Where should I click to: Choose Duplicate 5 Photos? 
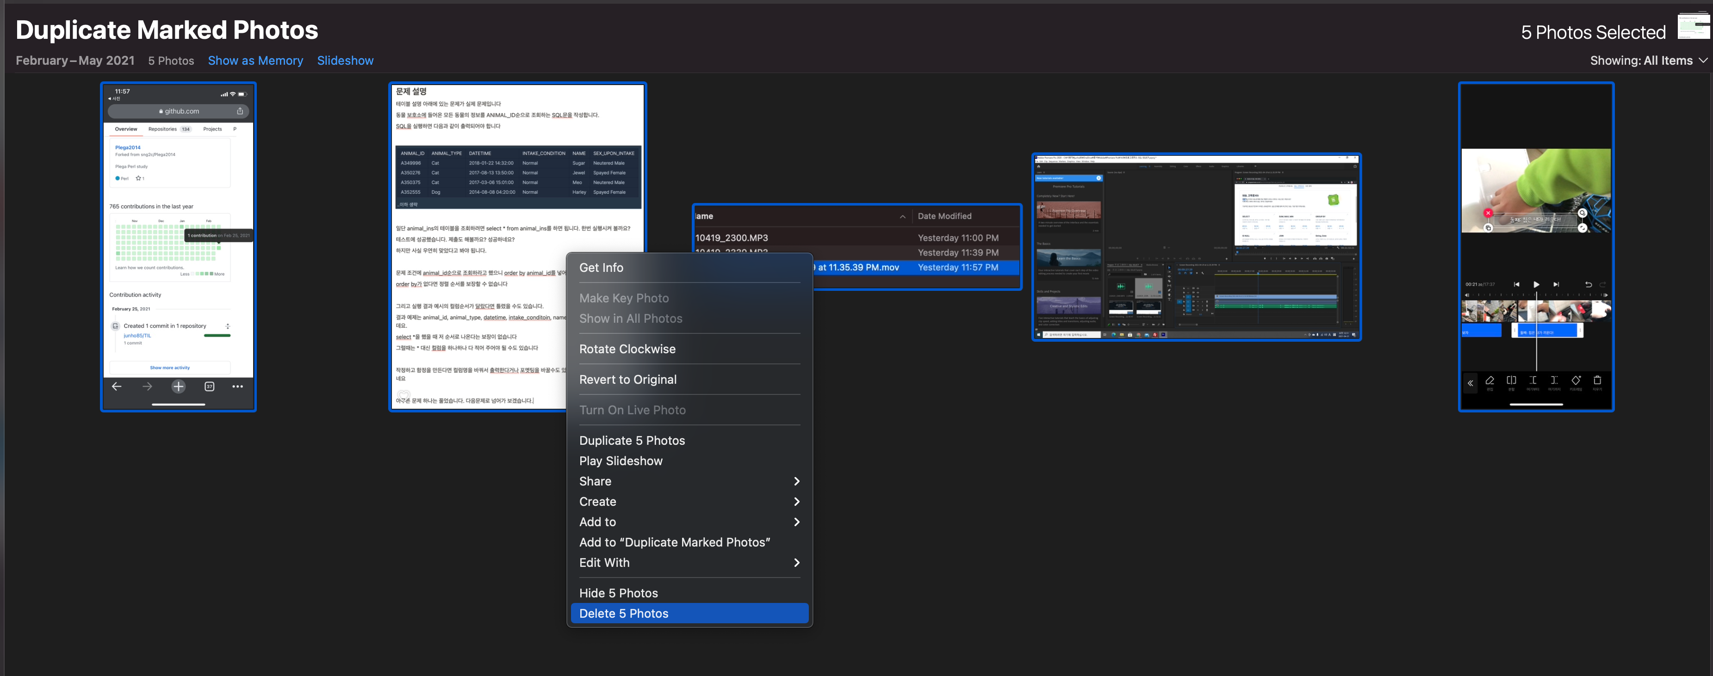point(632,441)
